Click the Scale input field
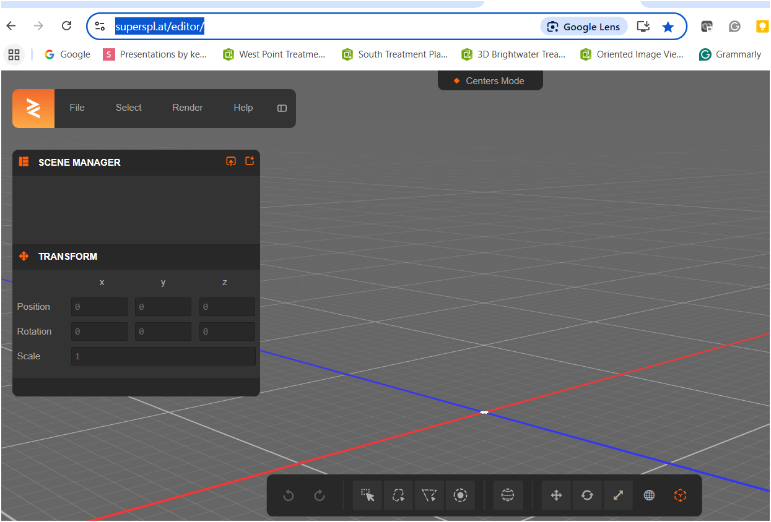771x522 pixels. click(x=163, y=356)
